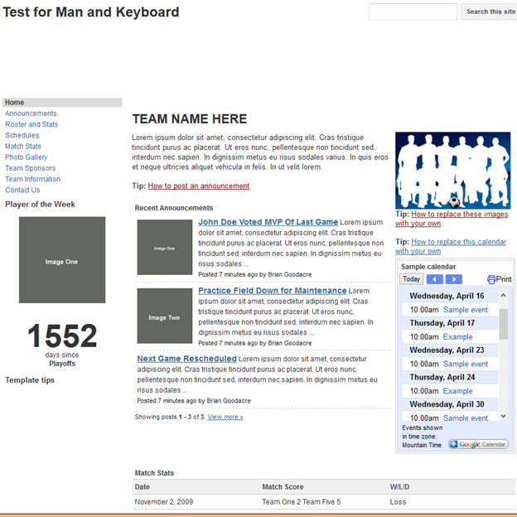Open the Image Two announcement thumbnail
The height and width of the screenshot is (517, 517).
pyautogui.click(x=164, y=316)
